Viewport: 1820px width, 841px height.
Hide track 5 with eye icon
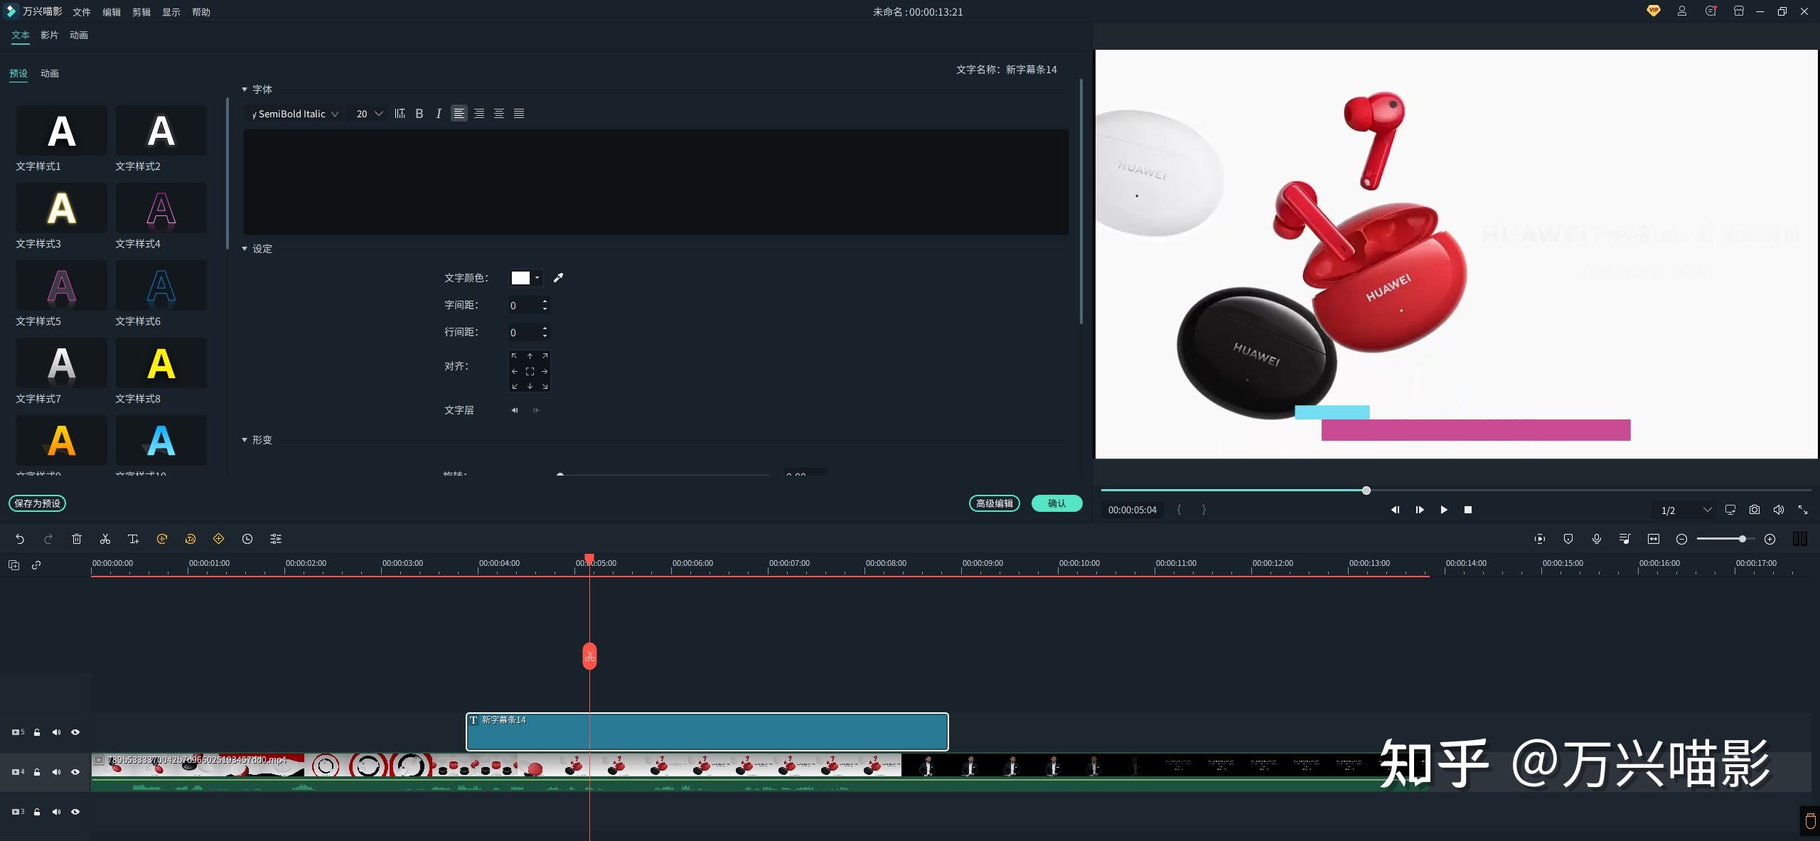(75, 732)
